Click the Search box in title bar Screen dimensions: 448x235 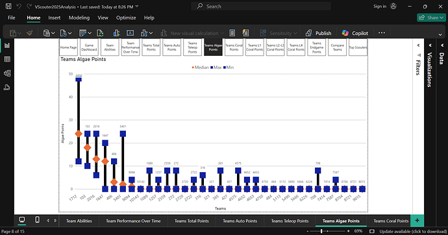pyautogui.click(x=261, y=6)
